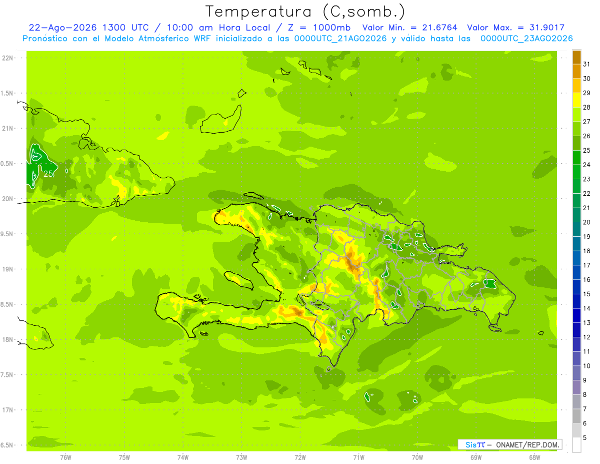Viewport: 600px width, 464px height.
Task: Click the legend value '31'
Action: tap(587, 64)
